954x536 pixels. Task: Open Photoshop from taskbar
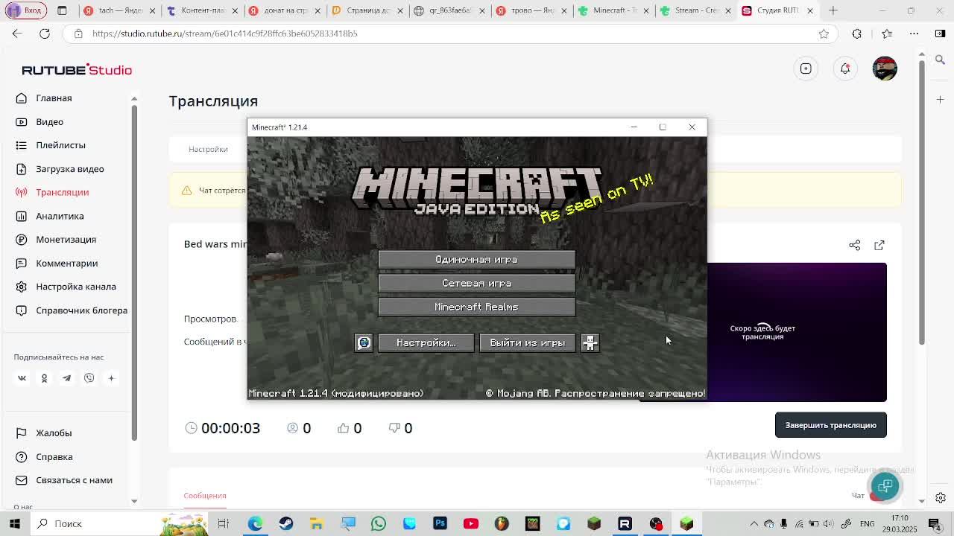point(440,523)
